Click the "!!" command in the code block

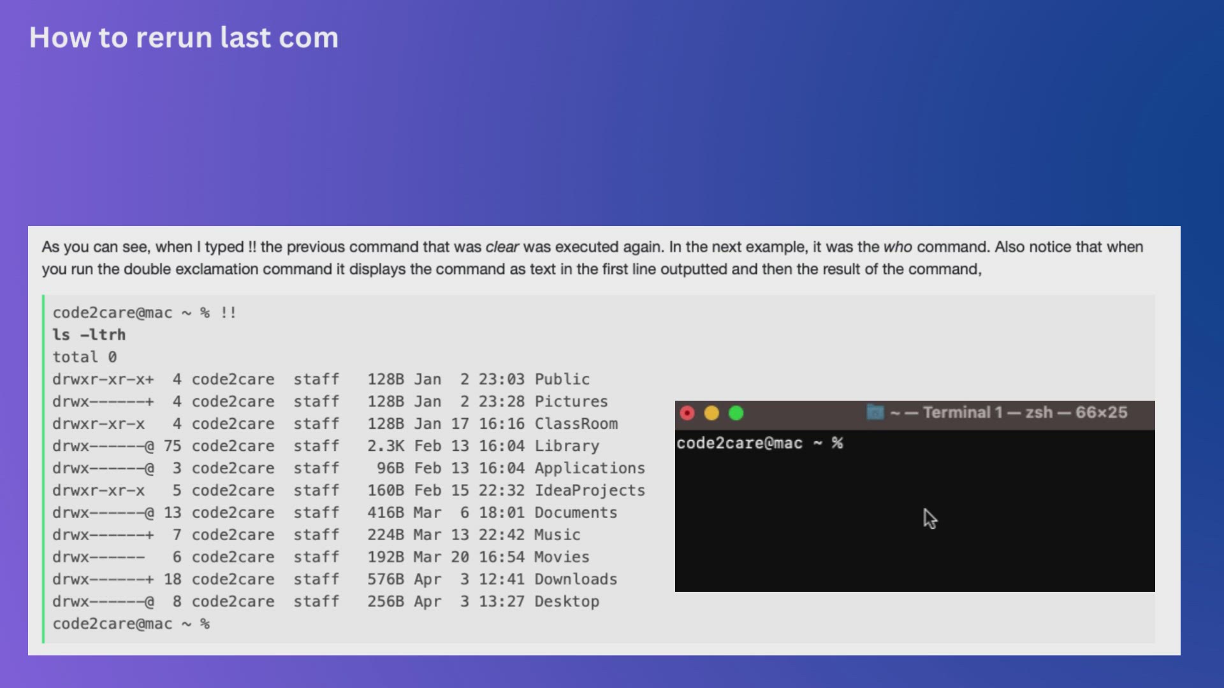point(228,313)
